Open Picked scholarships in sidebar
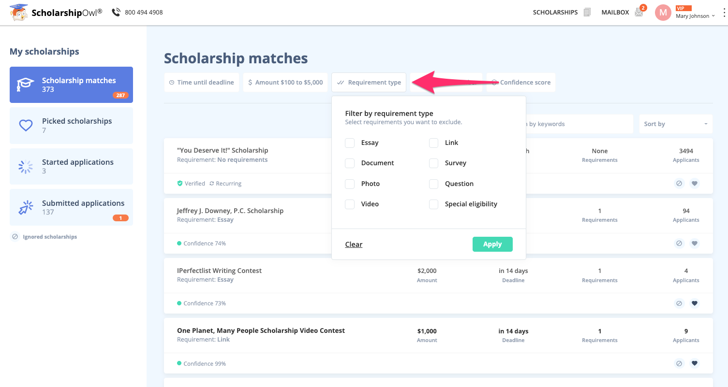Screen dimensions: 728x387 pos(71,126)
